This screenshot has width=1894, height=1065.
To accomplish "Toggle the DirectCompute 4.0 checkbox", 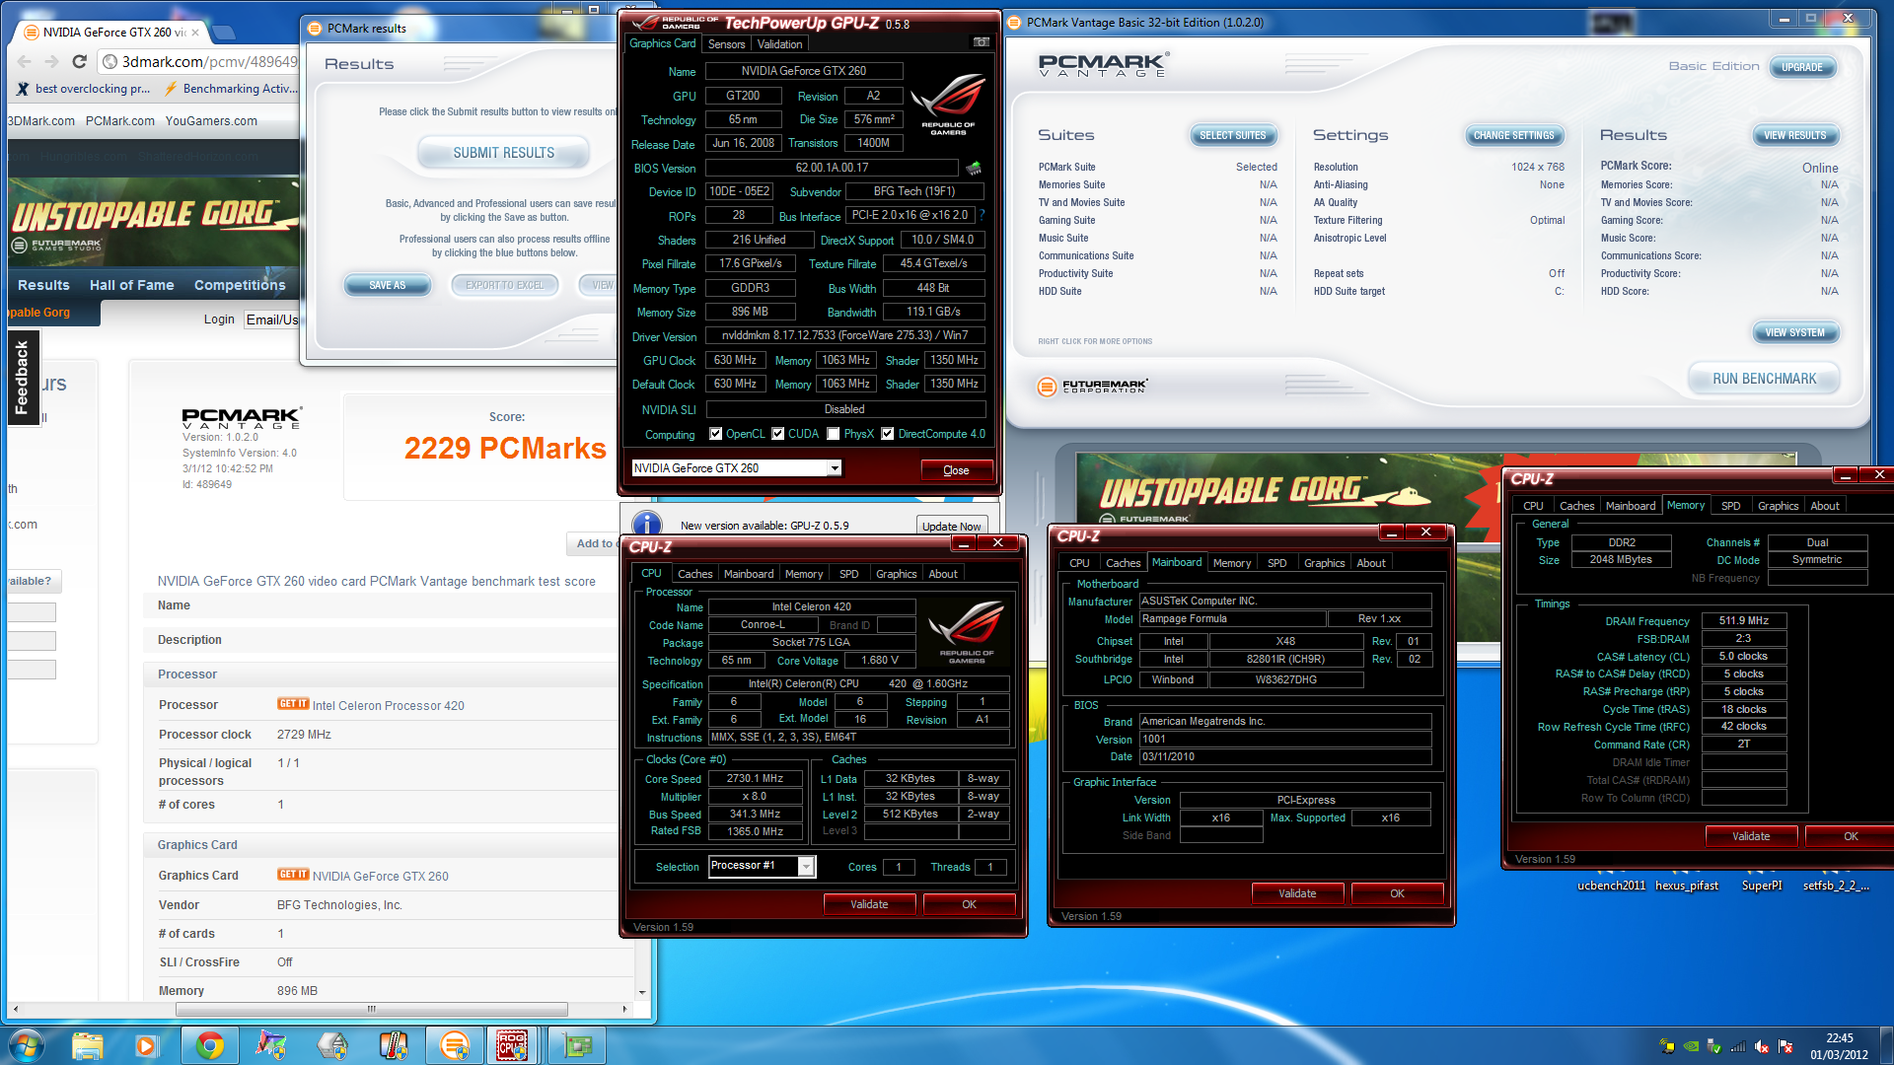I will [888, 434].
